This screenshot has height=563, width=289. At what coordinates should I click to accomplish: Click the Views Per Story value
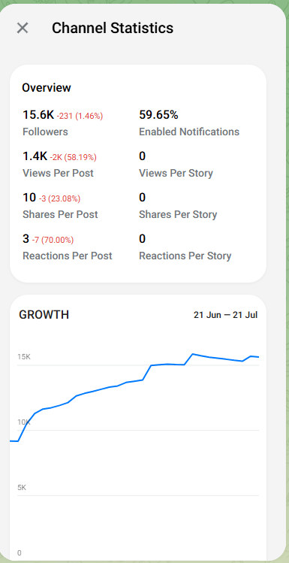(143, 156)
